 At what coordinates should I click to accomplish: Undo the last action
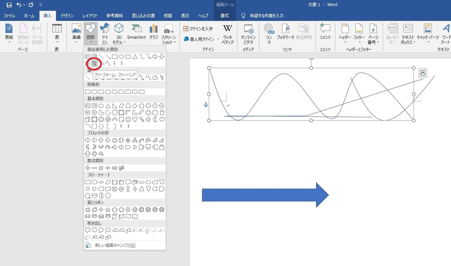click(x=19, y=5)
